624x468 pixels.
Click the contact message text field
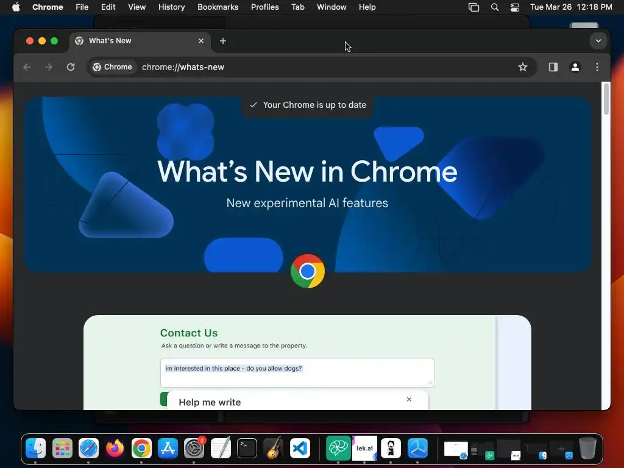point(297,372)
